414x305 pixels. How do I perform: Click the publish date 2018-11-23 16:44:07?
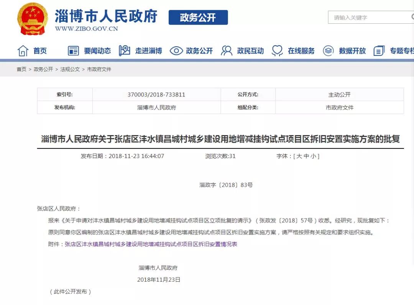pyautogui.click(x=136, y=156)
